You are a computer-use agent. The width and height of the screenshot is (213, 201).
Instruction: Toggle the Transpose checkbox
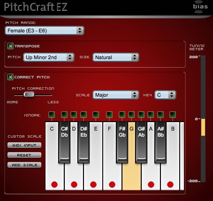pos(10,46)
